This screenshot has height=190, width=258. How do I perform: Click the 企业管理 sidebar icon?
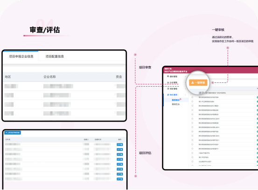(x=168, y=82)
